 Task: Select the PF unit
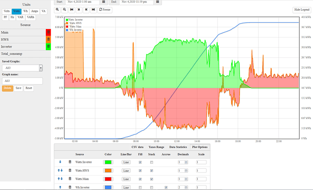click(5, 17)
